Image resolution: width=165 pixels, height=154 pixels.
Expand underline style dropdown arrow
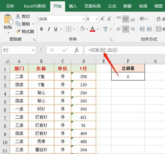(61, 29)
